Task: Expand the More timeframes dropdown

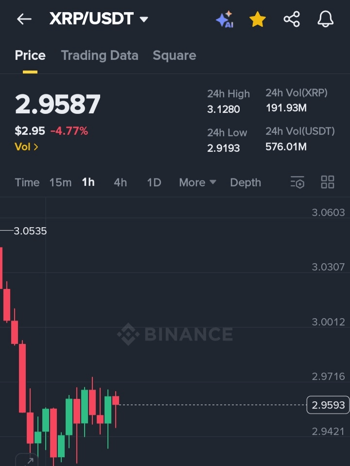Action: tap(197, 182)
